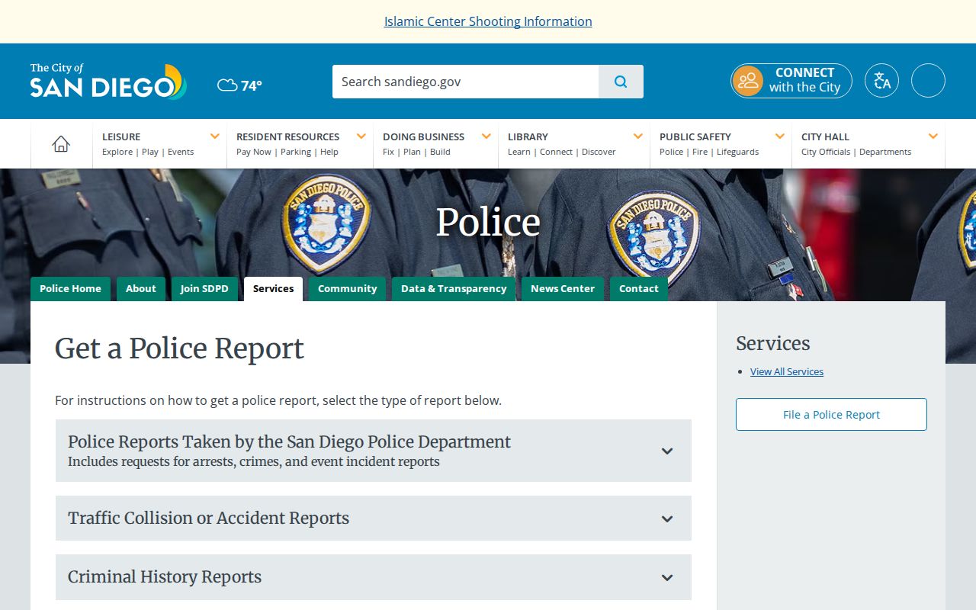Click the 'Pay Now | Parking | Help' subtext
976x610 pixels.
(287, 152)
